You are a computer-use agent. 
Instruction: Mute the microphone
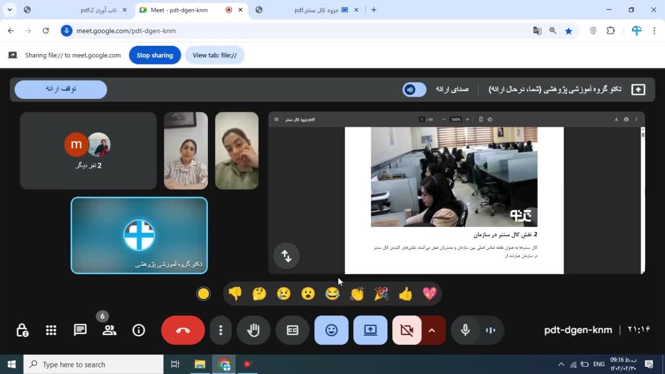tap(465, 330)
